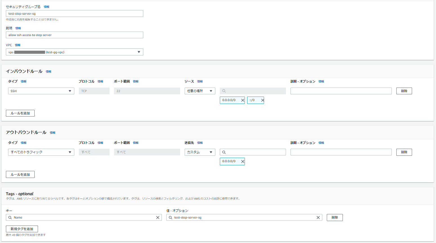
Task: Open the 情報 link next to outbound 説明 - オプション
Action: pos(321,143)
